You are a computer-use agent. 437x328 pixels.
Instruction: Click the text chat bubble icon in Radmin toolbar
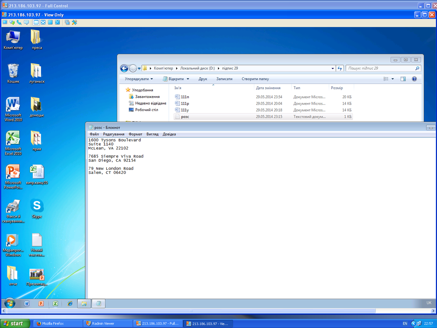26,22
